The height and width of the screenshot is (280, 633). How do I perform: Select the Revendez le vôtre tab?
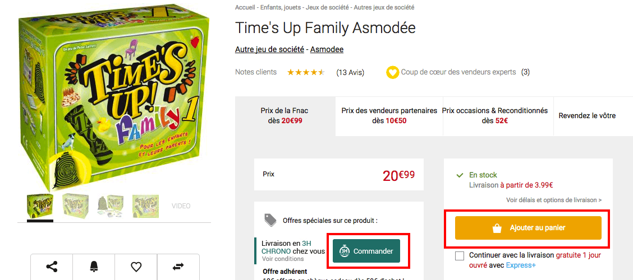[x=587, y=116]
